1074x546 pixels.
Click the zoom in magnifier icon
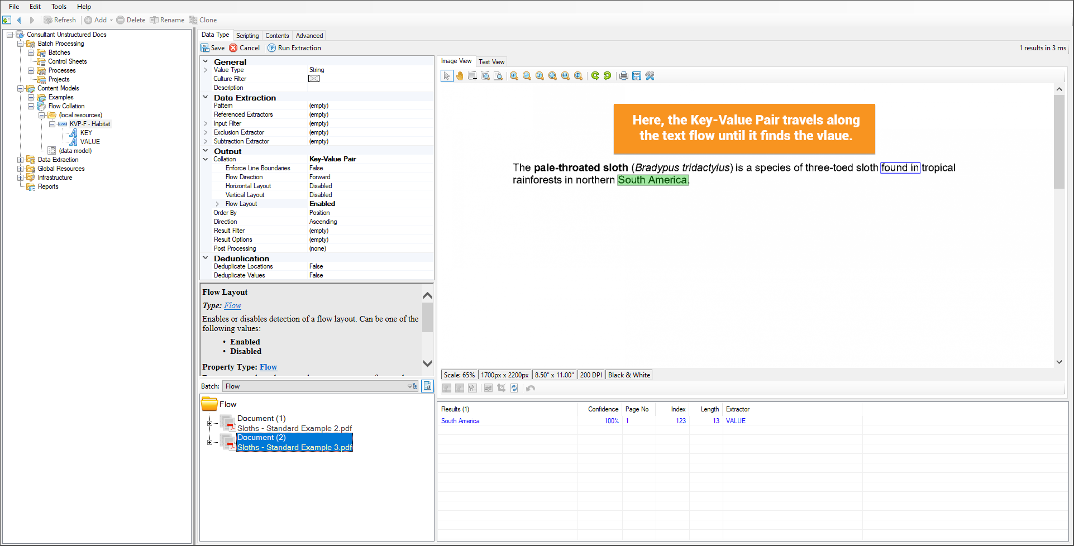click(x=514, y=76)
